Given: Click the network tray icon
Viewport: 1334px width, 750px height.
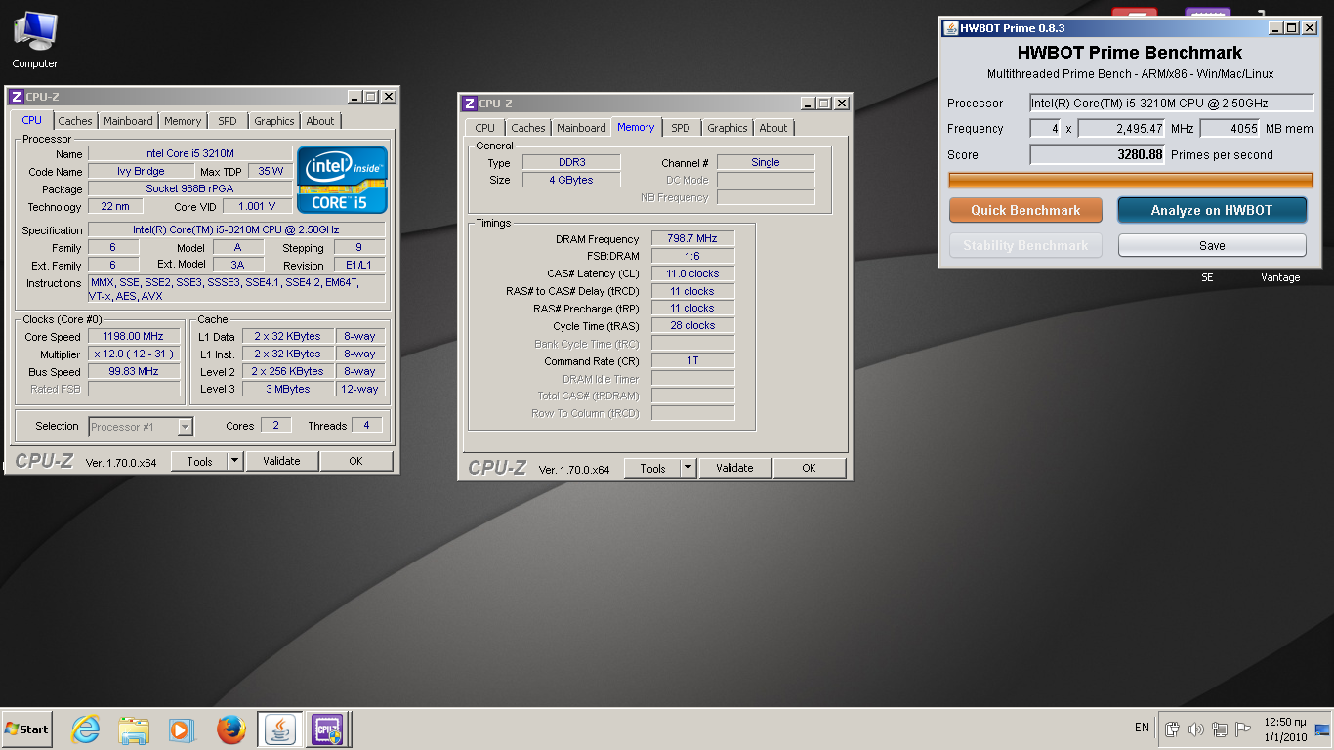Looking at the screenshot, I should [1220, 729].
